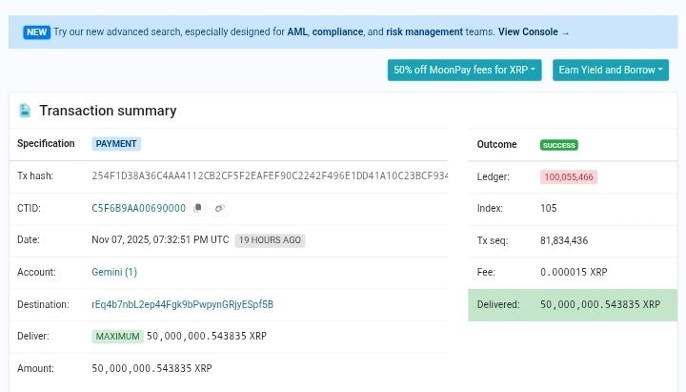The height and width of the screenshot is (392, 686).
Task: Click the SUCCESS outcome badge
Action: [558, 145]
